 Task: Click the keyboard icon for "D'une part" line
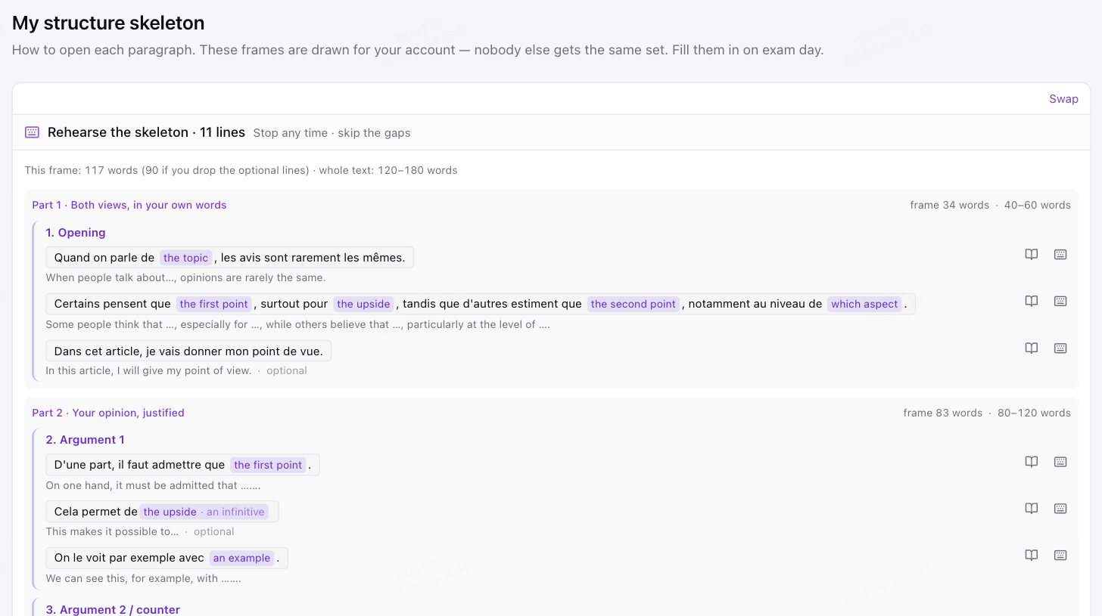coord(1060,462)
